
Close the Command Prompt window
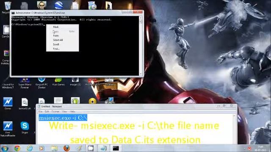coord(138,12)
